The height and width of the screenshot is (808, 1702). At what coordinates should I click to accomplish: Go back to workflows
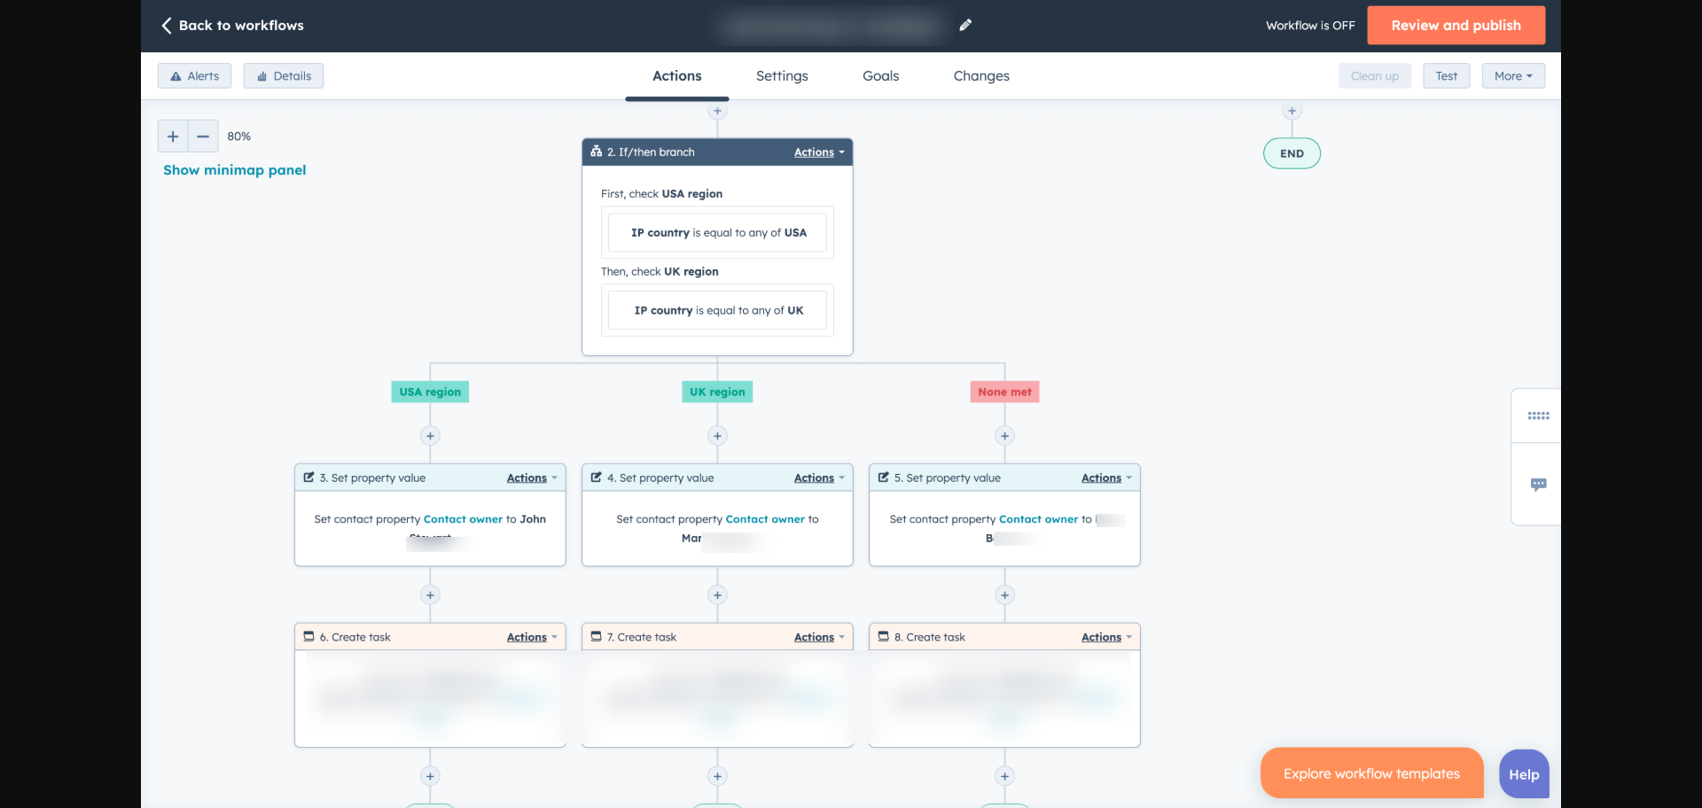point(232,26)
